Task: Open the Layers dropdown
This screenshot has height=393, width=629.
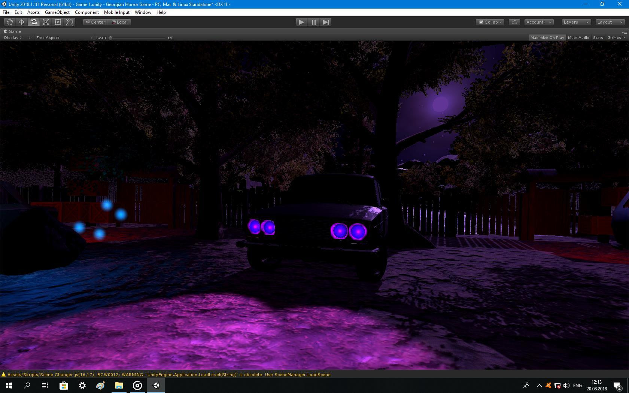Action: click(x=576, y=22)
